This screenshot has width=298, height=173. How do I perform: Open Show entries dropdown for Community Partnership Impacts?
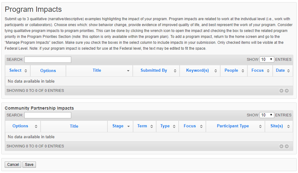pos(267,115)
